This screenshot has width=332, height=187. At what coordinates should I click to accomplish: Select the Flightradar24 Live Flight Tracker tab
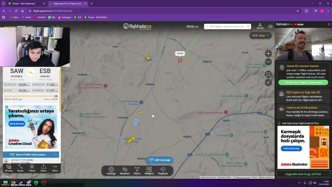(x=68, y=4)
